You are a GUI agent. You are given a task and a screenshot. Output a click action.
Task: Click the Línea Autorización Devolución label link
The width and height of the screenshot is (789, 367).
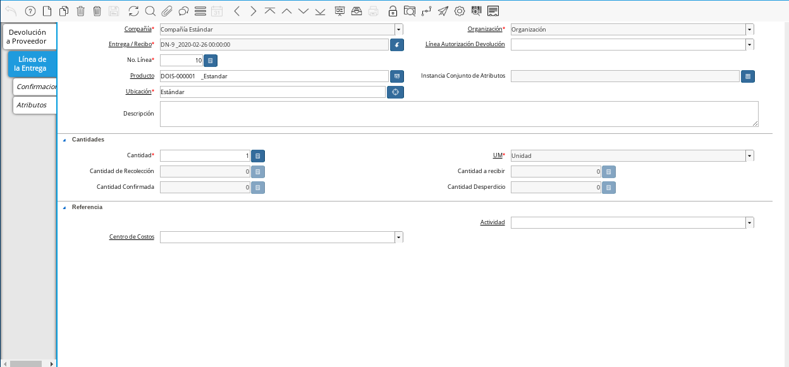(x=465, y=44)
